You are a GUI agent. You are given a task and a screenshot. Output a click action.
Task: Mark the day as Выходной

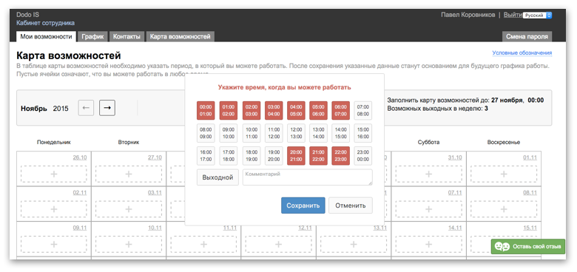click(x=217, y=177)
